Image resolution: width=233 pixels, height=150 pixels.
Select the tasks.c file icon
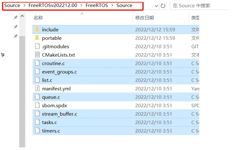click(37, 122)
